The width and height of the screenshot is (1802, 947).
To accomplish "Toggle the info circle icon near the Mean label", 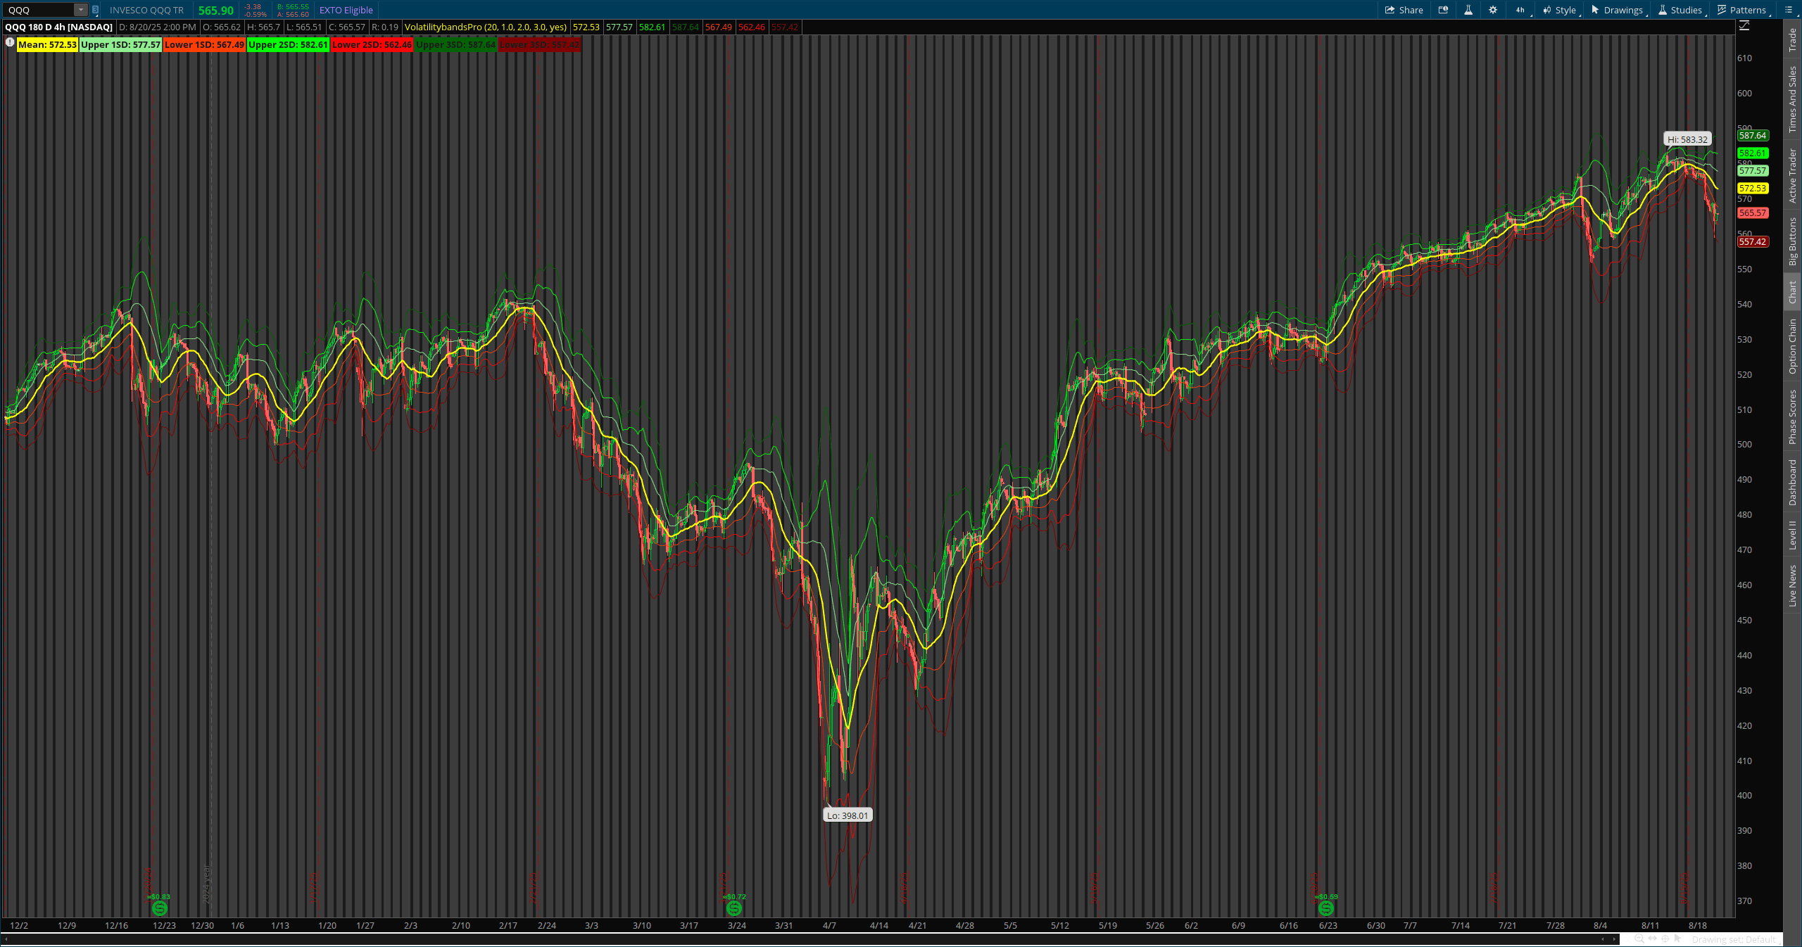I will click(10, 42).
